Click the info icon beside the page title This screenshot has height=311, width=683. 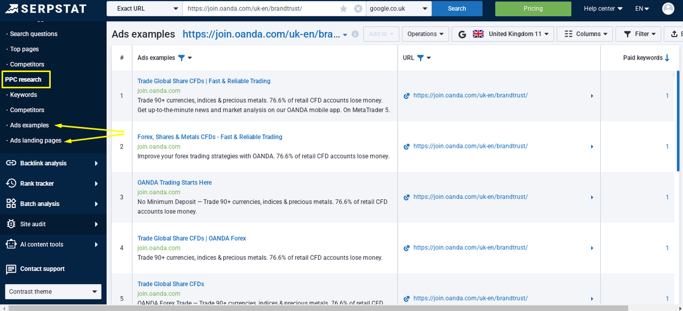(355, 34)
